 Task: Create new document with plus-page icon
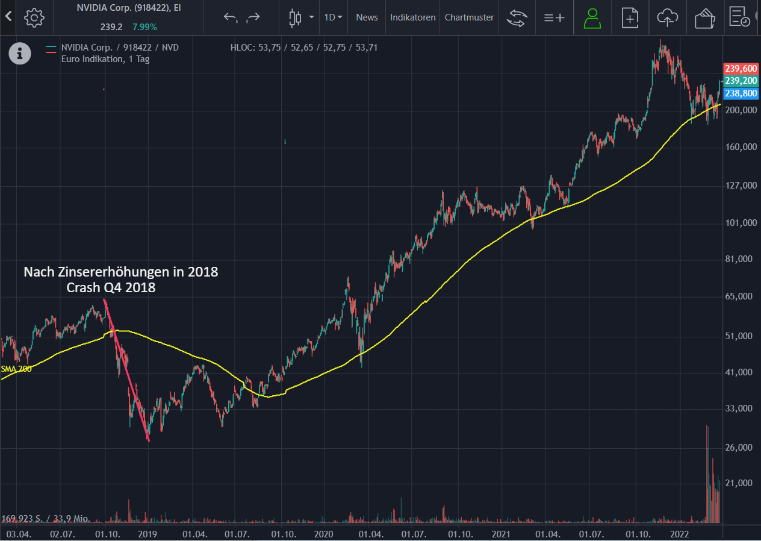(x=630, y=18)
